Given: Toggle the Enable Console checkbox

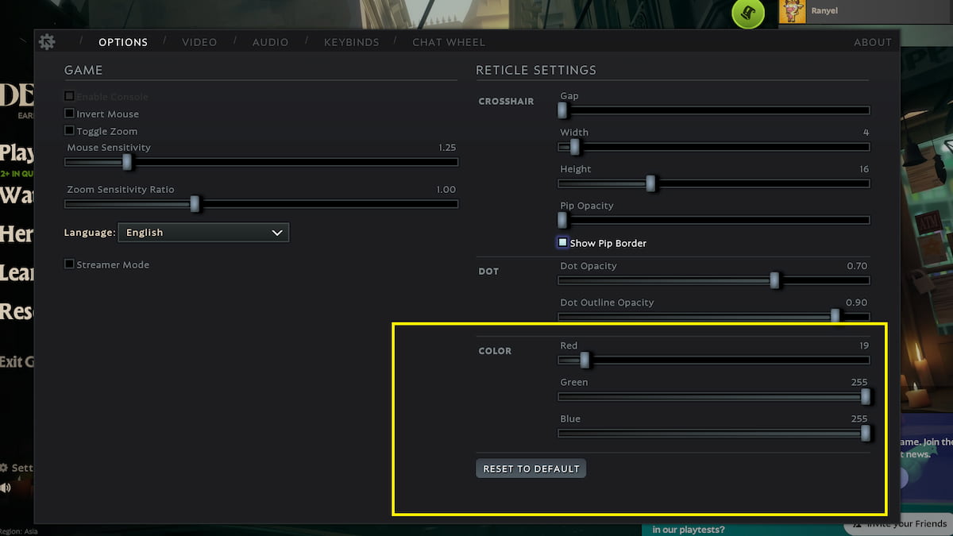Looking at the screenshot, I should pyautogui.click(x=69, y=96).
